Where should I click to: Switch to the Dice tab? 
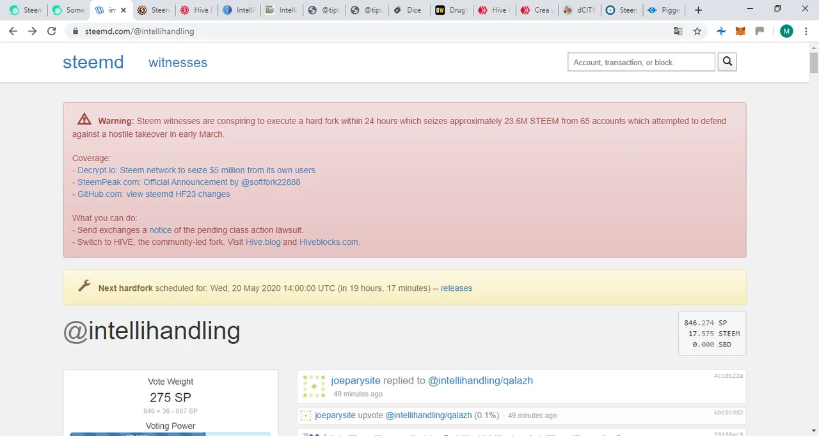tap(408, 10)
